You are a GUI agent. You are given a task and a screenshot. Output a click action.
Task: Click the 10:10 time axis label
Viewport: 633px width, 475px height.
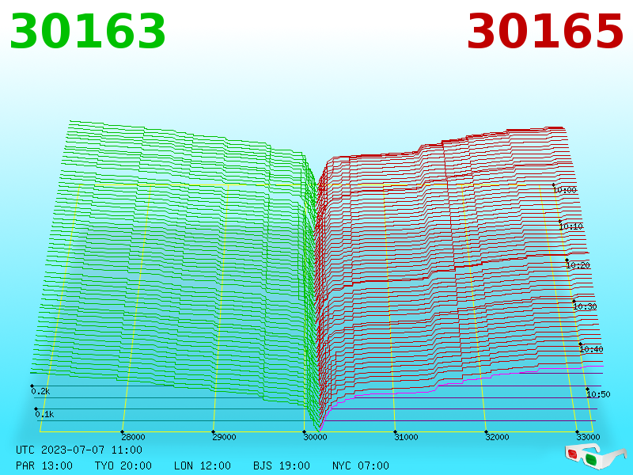571,226
